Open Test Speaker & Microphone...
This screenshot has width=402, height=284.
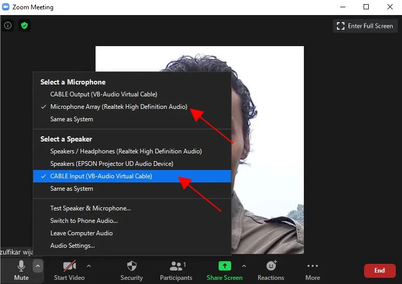coord(132,208)
